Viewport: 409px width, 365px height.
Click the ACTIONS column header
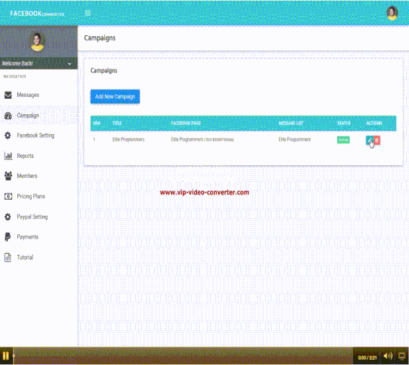click(374, 123)
